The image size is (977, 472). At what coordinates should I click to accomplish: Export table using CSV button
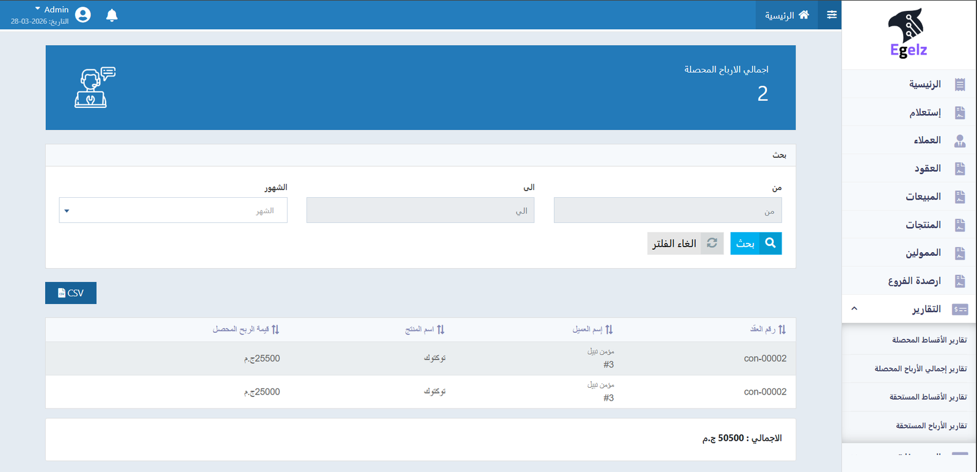click(x=71, y=293)
